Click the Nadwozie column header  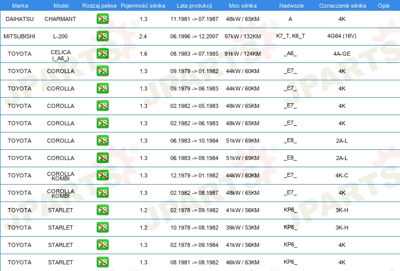(x=292, y=6)
